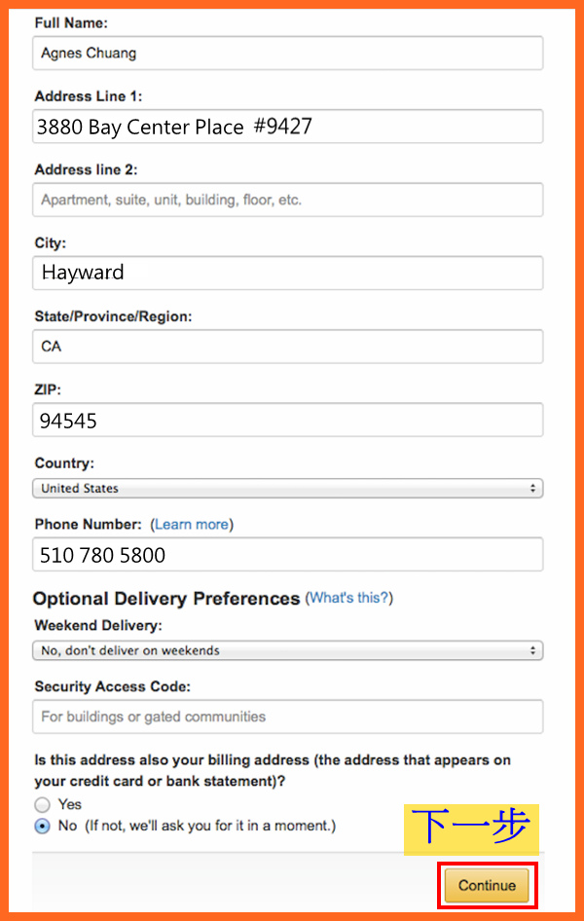The width and height of the screenshot is (584, 921).
Task: Select the Yes billing address radio button
Action: click(x=42, y=805)
